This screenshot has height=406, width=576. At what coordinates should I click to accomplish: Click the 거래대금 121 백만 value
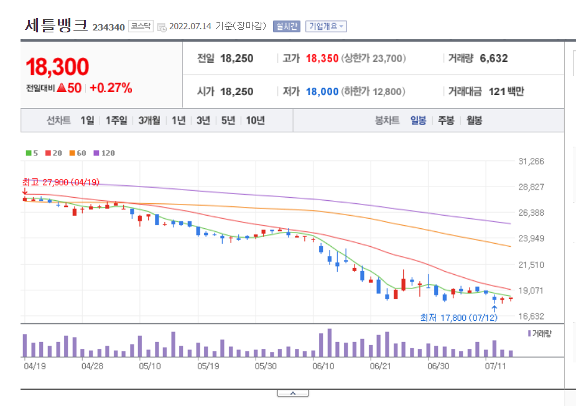point(506,91)
